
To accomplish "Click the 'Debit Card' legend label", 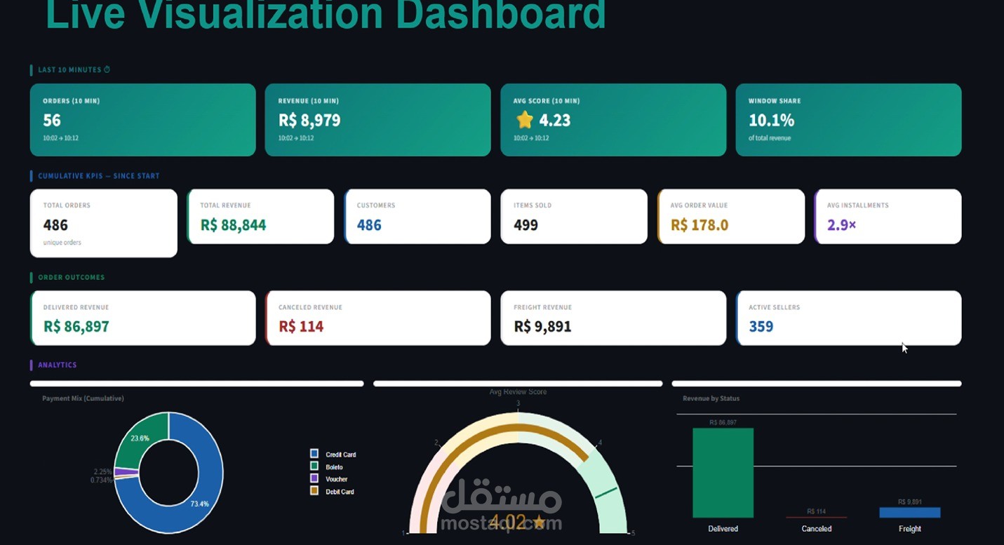I will [340, 492].
